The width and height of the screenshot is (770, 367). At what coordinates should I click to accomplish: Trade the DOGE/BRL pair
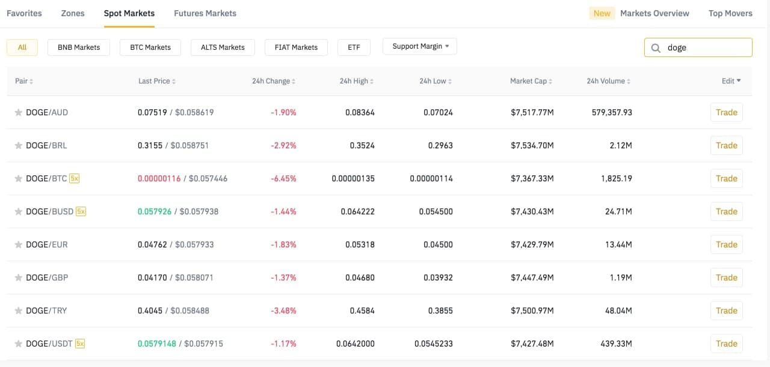(727, 145)
